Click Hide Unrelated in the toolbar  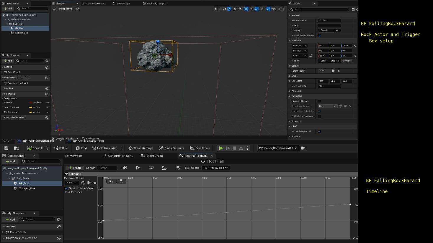[x=104, y=148]
